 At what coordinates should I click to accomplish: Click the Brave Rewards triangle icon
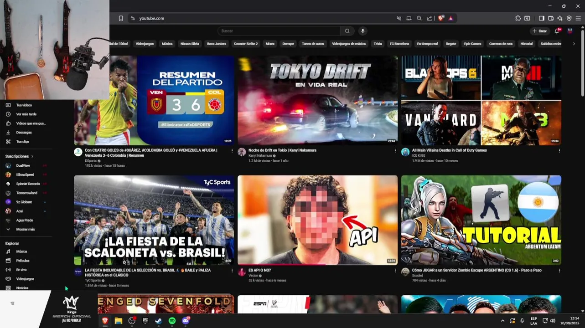(450, 18)
